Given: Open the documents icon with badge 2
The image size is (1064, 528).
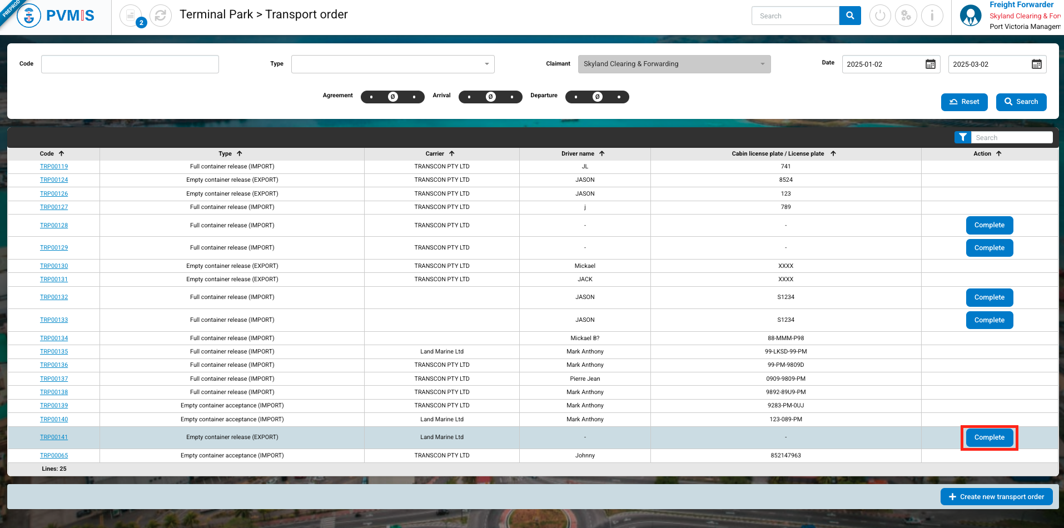Looking at the screenshot, I should click(x=131, y=16).
